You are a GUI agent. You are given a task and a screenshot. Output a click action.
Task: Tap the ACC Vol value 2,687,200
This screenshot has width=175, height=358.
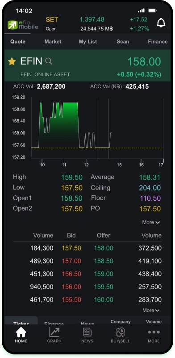[x=51, y=86]
